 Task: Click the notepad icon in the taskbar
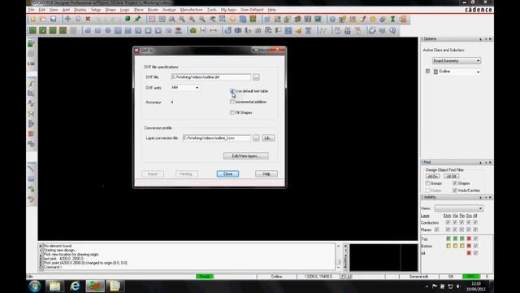(x=115, y=286)
